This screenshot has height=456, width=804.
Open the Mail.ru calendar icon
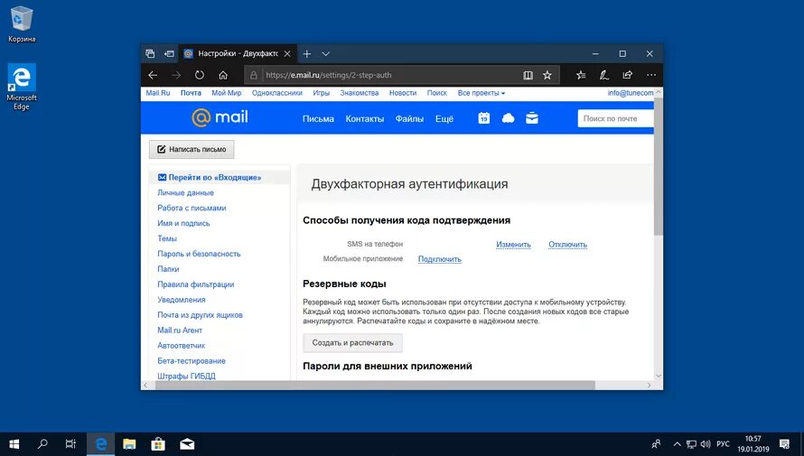(484, 118)
